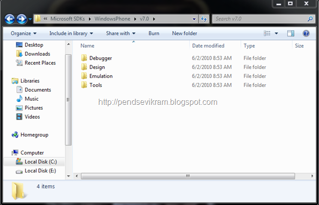Open the Organize menu

[x=23, y=33]
